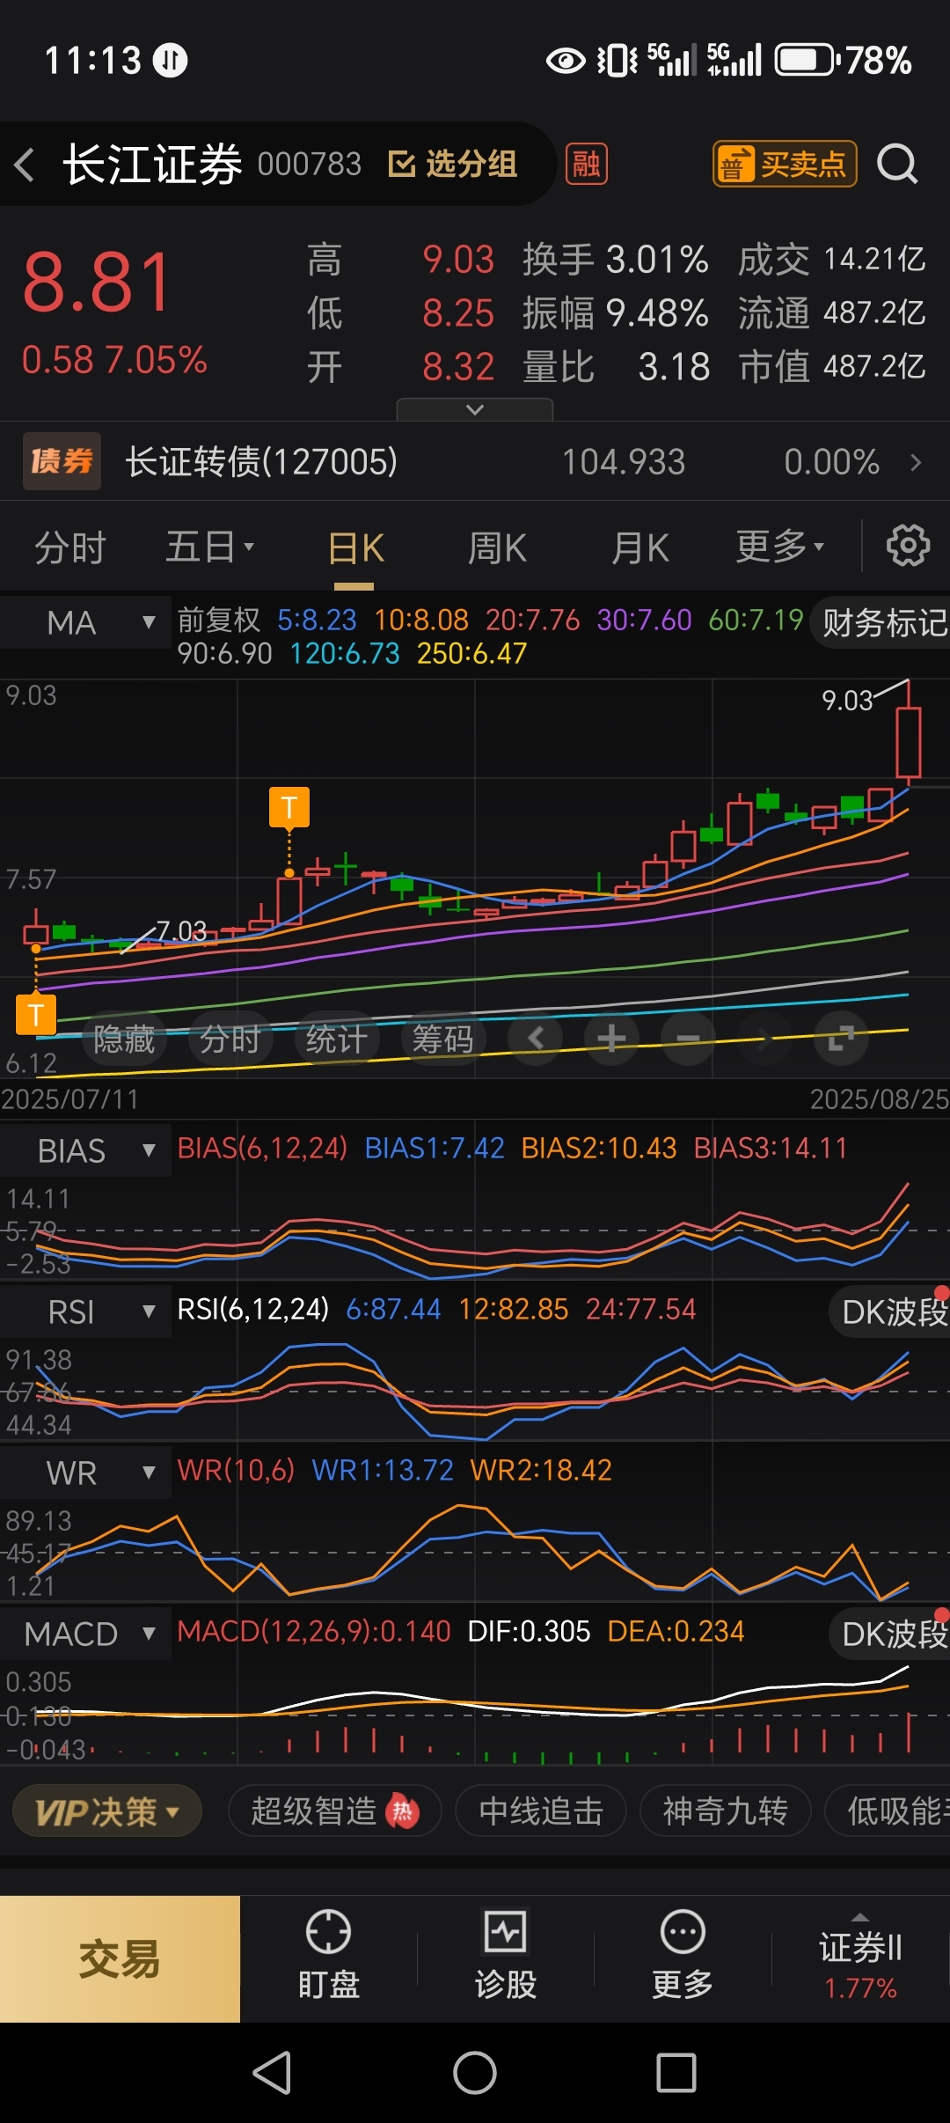The width and height of the screenshot is (950, 2123).
Task: Select the 月K tab
Action: coord(640,548)
